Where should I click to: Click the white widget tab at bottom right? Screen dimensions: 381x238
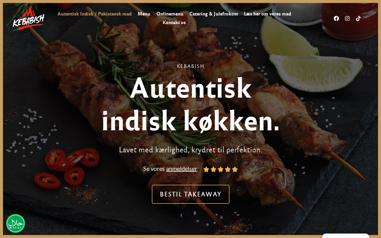pos(346,236)
